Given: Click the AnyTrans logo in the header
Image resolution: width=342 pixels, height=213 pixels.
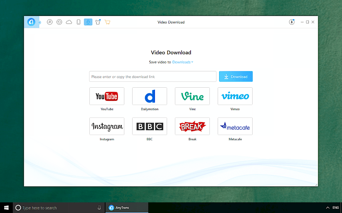Looking at the screenshot, I should click(31, 22).
